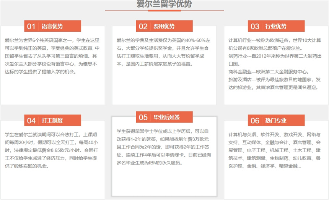Click the line 时，法律规定最低薪金8.65欧元/小时
Viewport: 329px width, 200px height.
[x=43, y=150]
